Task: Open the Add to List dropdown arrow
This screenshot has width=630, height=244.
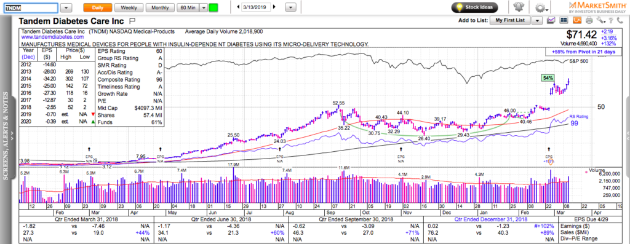Action: click(x=537, y=20)
